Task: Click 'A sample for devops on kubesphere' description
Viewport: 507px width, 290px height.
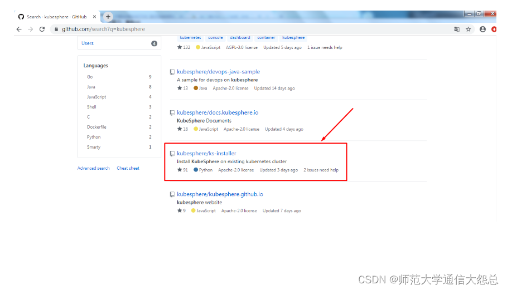Action: click(x=218, y=80)
